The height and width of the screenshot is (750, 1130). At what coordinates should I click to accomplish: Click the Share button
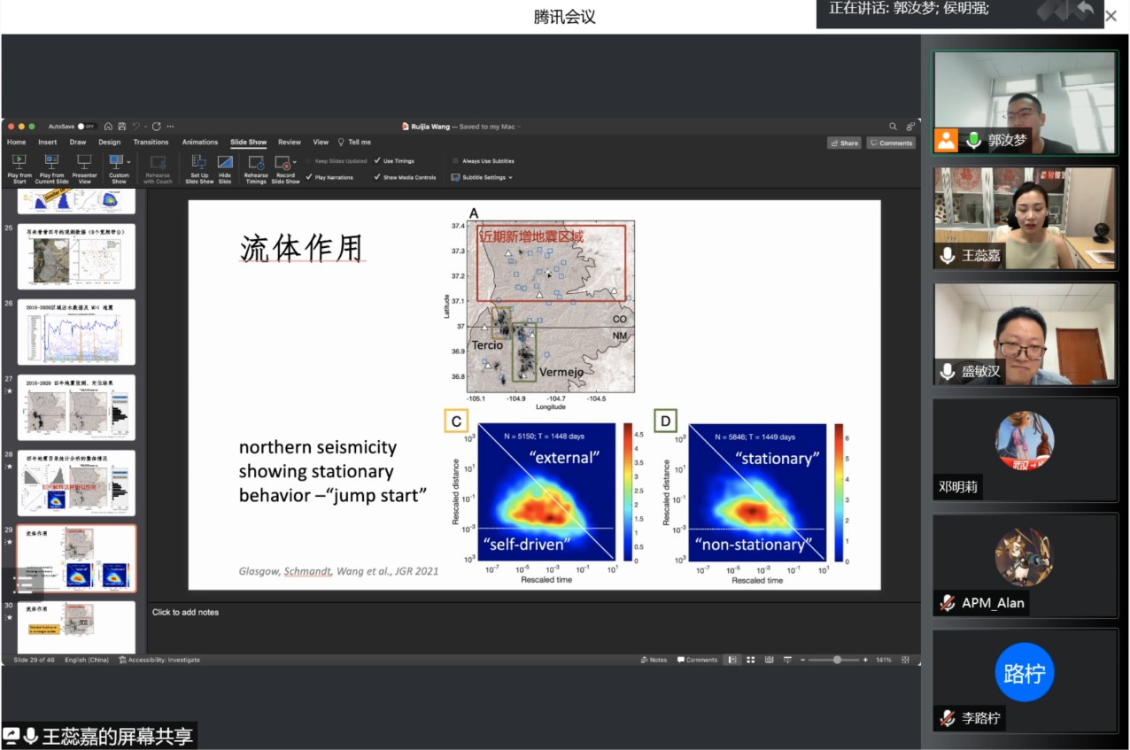coord(844,143)
